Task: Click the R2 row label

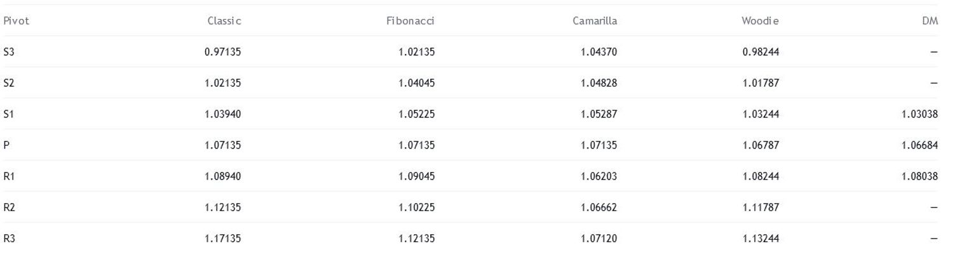Action: [x=9, y=207]
